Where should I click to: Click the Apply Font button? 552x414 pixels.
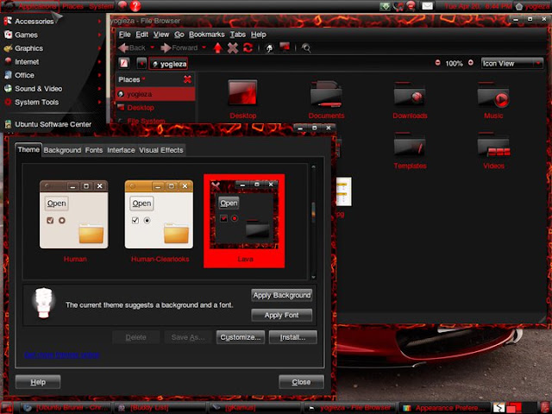pos(282,315)
